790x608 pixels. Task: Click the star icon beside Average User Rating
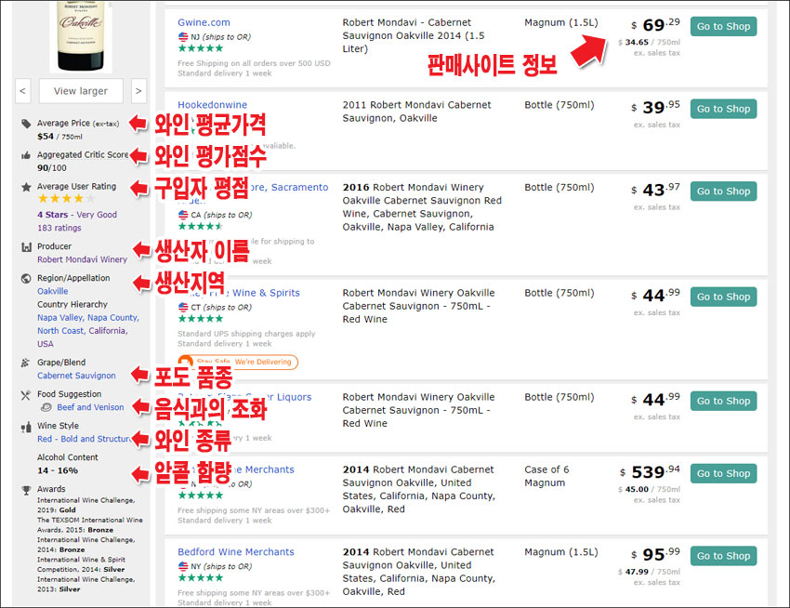pos(26,186)
